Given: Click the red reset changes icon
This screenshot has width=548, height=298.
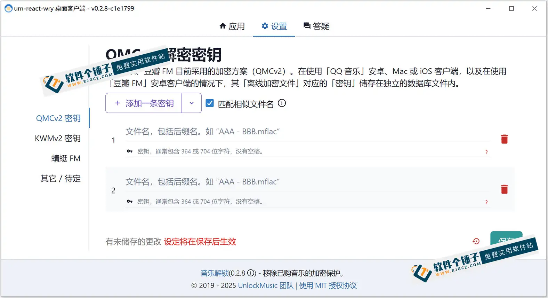Looking at the screenshot, I should coord(476,241).
